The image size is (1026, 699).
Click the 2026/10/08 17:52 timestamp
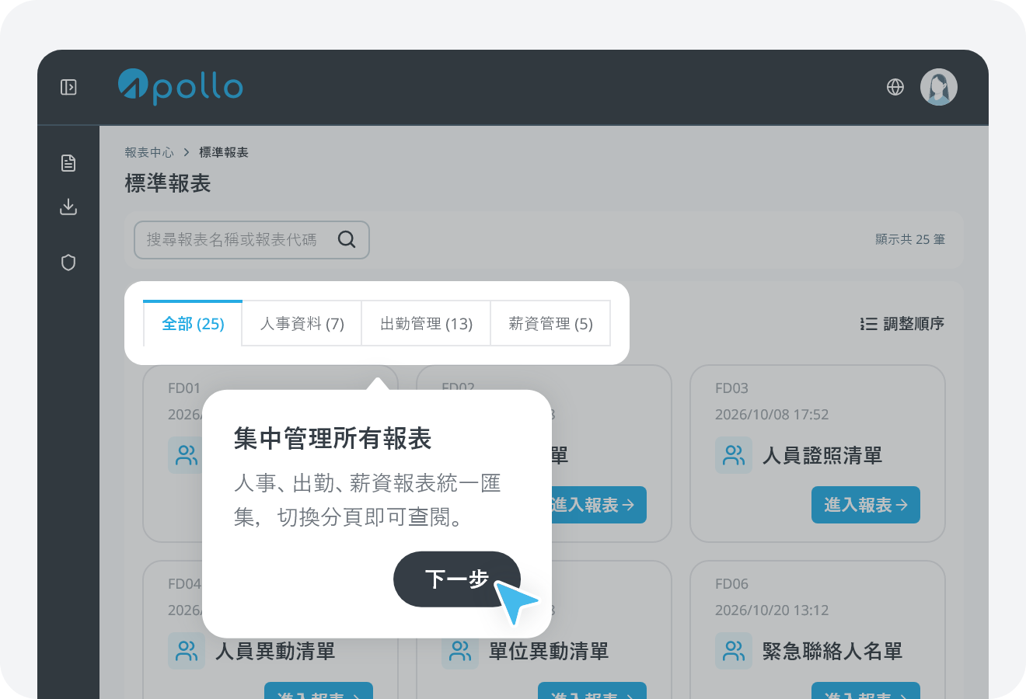point(772,415)
